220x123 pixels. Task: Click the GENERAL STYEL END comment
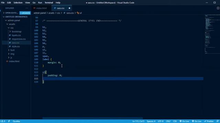(x=82, y=21)
